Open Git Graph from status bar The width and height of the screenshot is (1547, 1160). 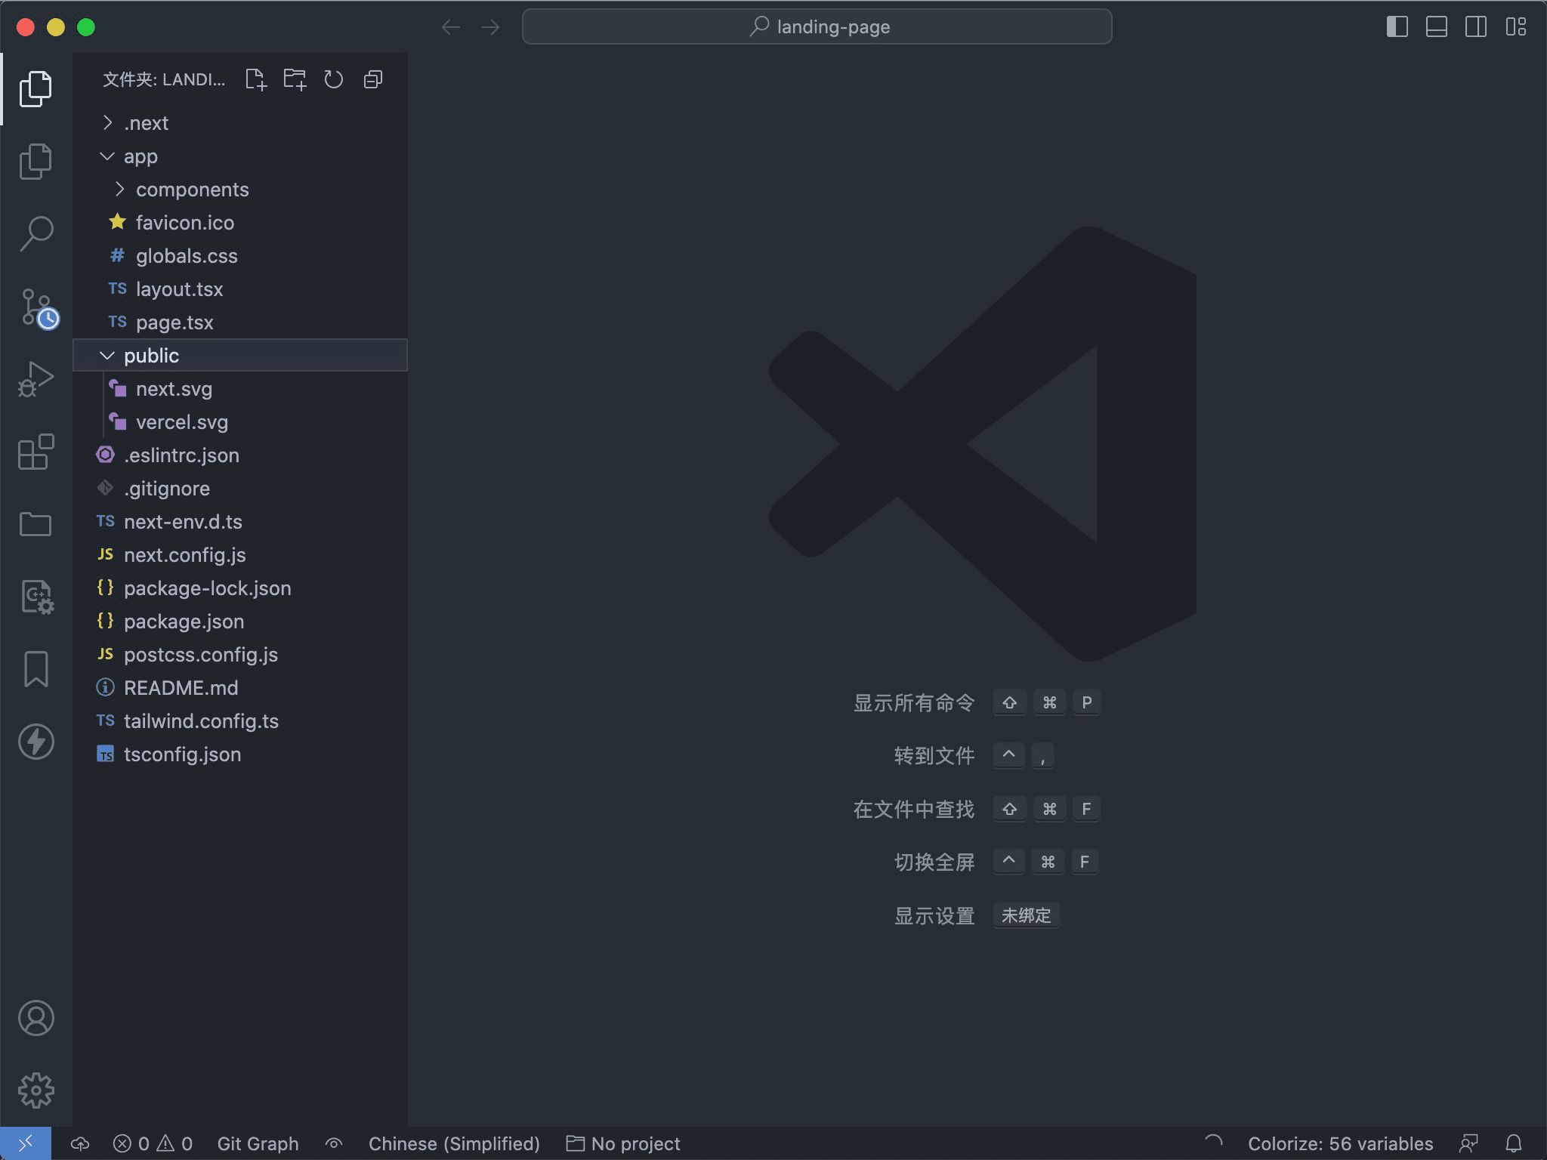pos(258,1143)
